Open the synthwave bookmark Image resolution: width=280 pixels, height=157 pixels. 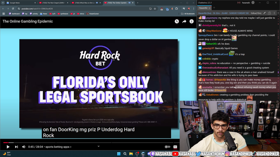click(x=63, y=14)
